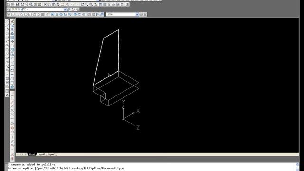Expand the dropdown beside the modeling toolbar
This screenshot has width=304, height=171.
click(137, 15)
